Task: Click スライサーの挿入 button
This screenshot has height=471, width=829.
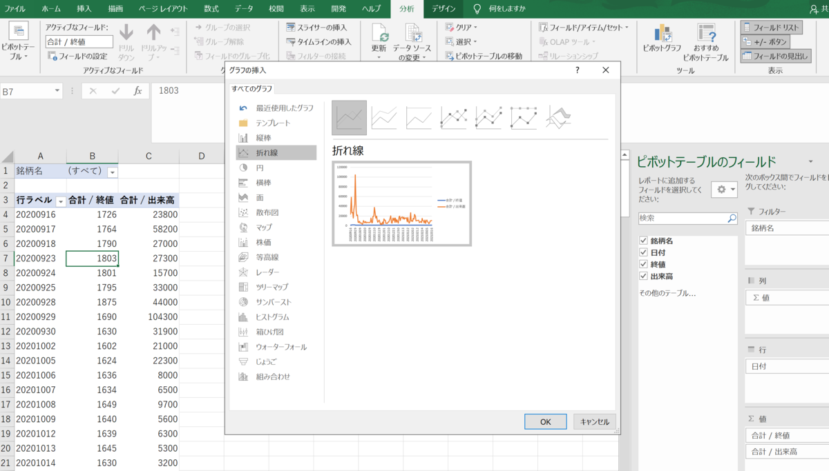Action: click(x=317, y=28)
